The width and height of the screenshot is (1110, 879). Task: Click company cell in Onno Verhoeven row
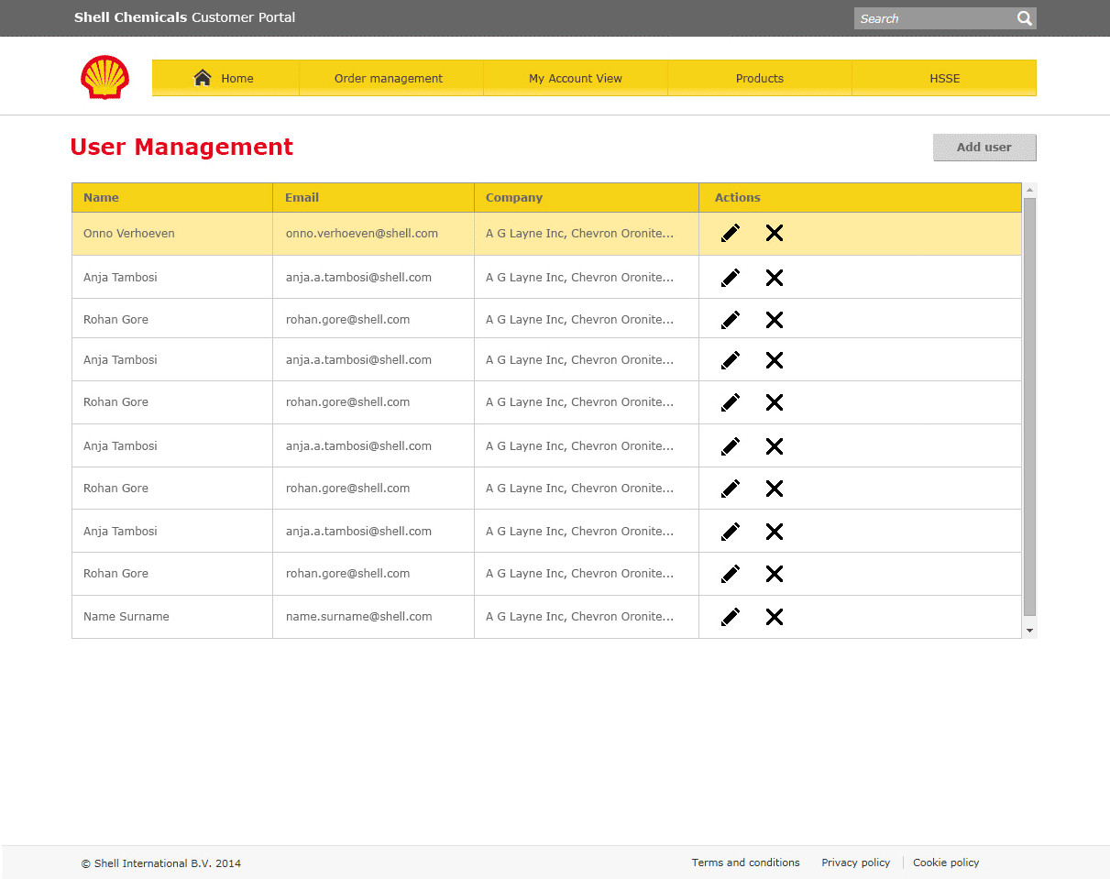tap(587, 234)
